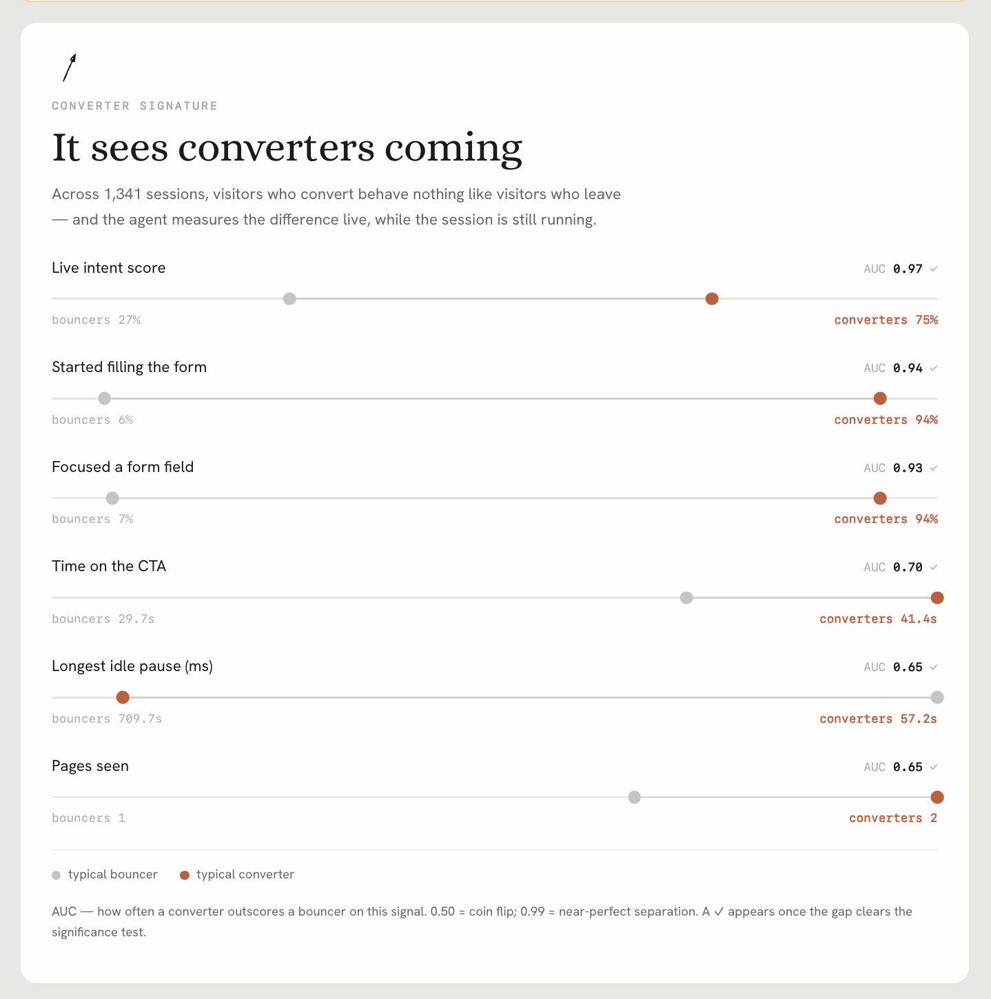Image resolution: width=991 pixels, height=999 pixels.
Task: Click the arrow logo icon above Converter Signature
Action: (69, 68)
